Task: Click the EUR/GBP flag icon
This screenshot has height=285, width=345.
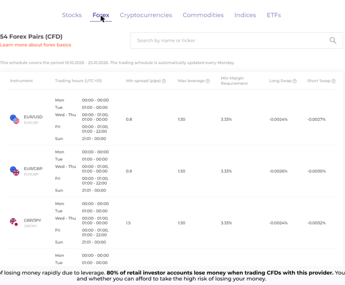Action: (x=15, y=171)
